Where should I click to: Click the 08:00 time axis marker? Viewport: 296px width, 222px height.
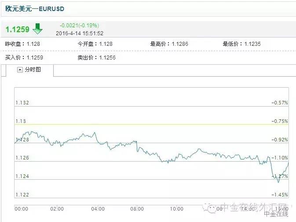coord(137,208)
